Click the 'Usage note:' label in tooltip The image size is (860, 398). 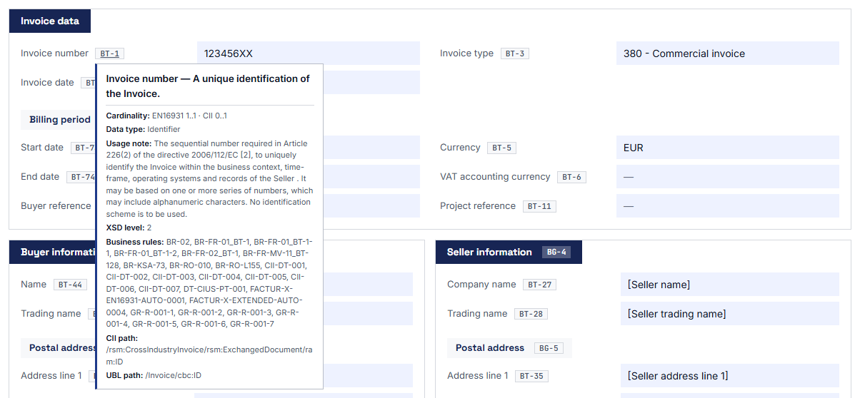[129, 143]
